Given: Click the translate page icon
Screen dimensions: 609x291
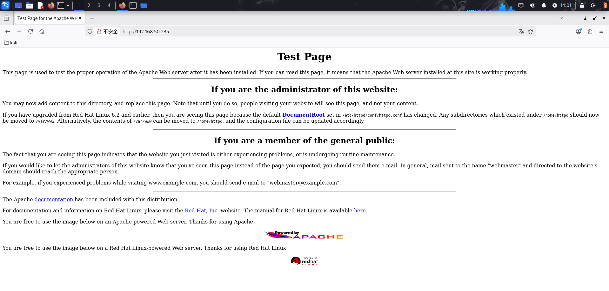Looking at the screenshot, I should point(521,31).
